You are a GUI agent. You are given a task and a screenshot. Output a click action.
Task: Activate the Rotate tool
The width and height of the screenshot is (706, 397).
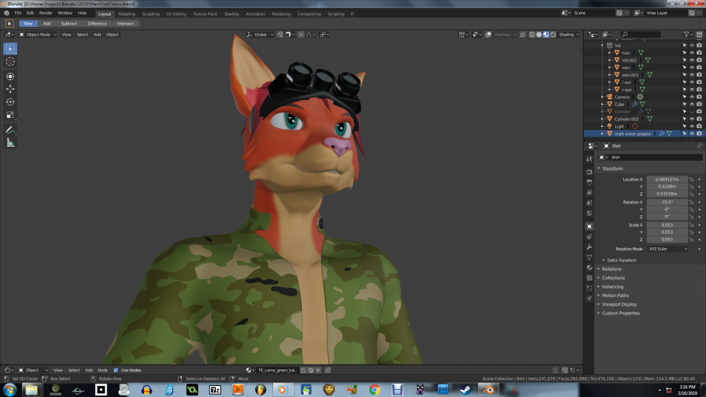coord(10,102)
